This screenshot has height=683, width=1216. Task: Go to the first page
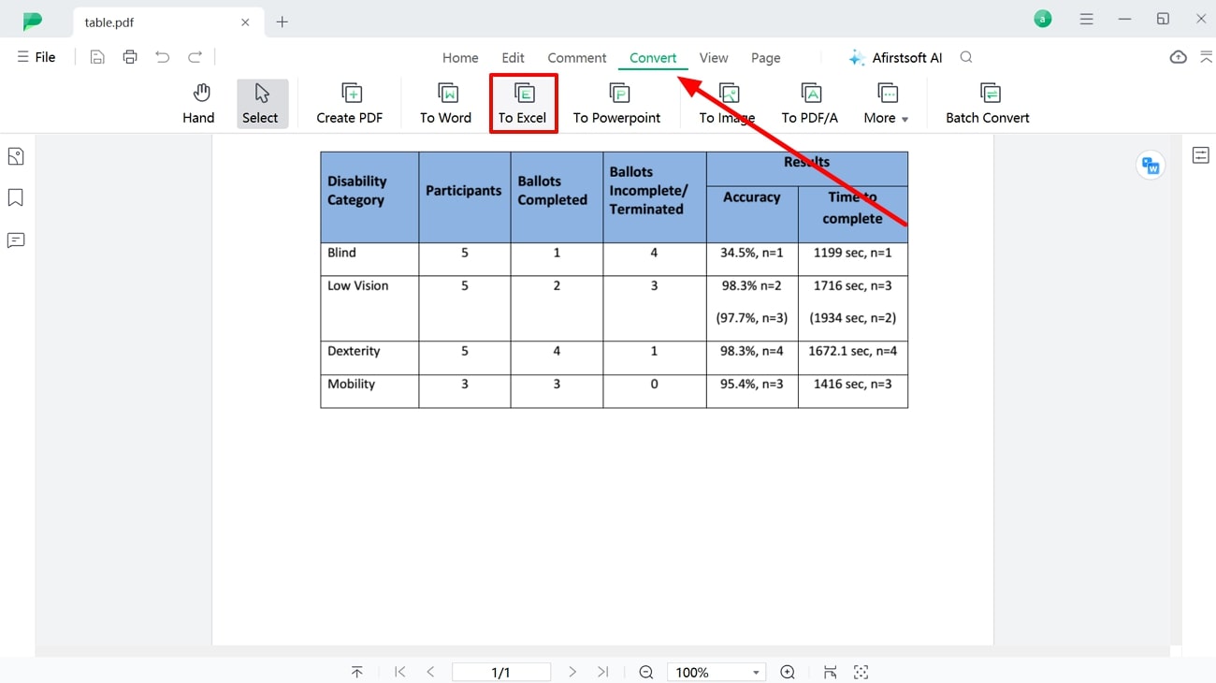point(400,672)
